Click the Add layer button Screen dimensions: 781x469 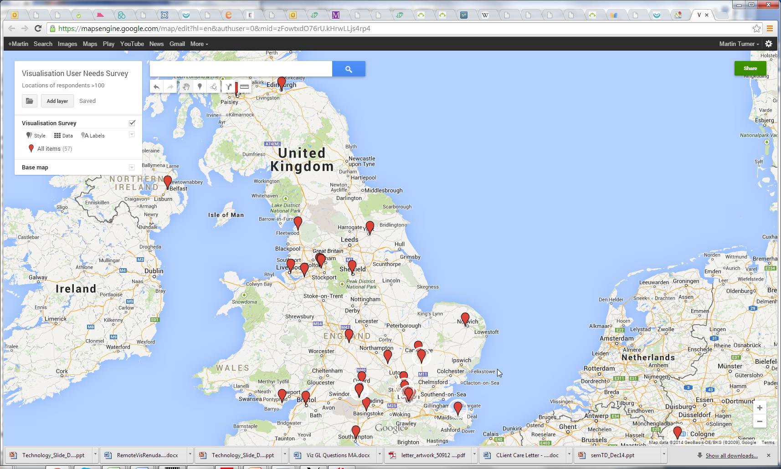pyautogui.click(x=57, y=101)
